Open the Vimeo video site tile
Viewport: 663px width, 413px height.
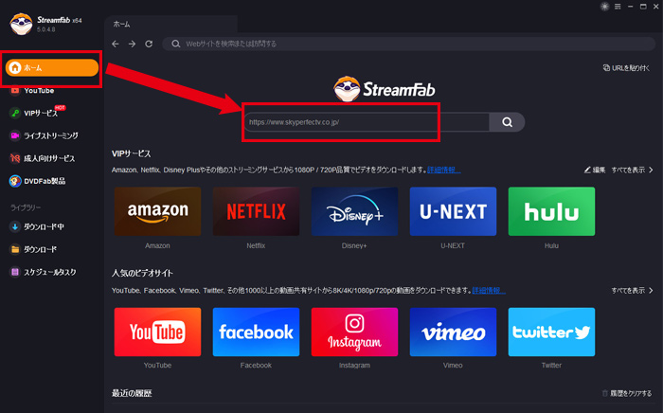[x=454, y=332]
